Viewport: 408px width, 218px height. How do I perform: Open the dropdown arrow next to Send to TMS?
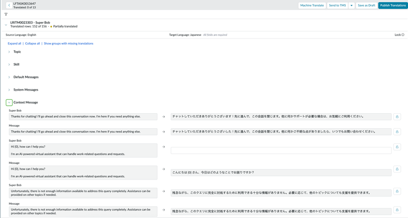pyautogui.click(x=352, y=5)
